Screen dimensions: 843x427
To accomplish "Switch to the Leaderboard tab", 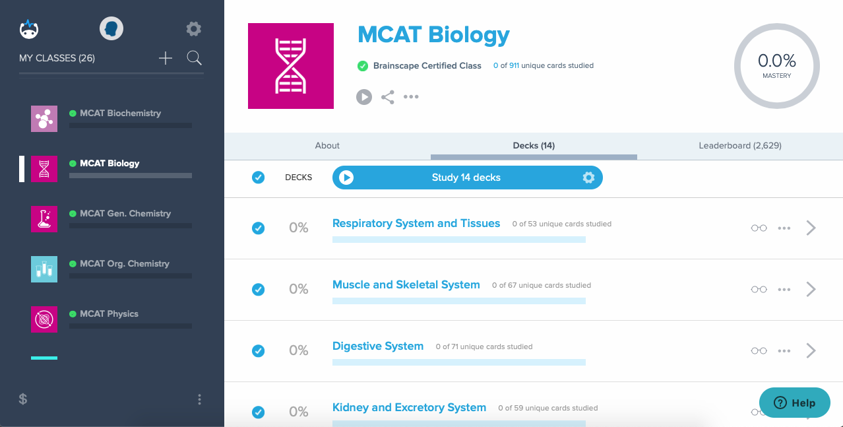I will [739, 146].
